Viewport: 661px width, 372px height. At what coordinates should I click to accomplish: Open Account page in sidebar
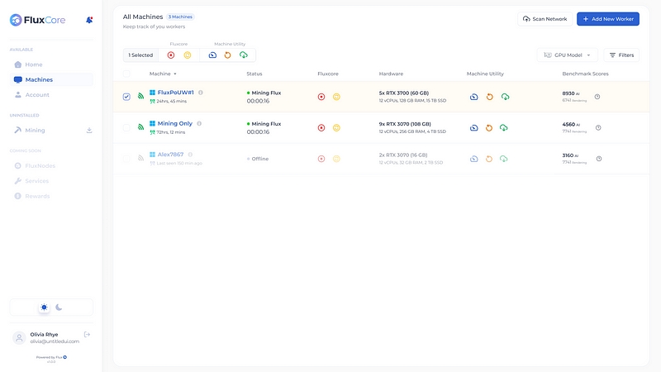51,95
